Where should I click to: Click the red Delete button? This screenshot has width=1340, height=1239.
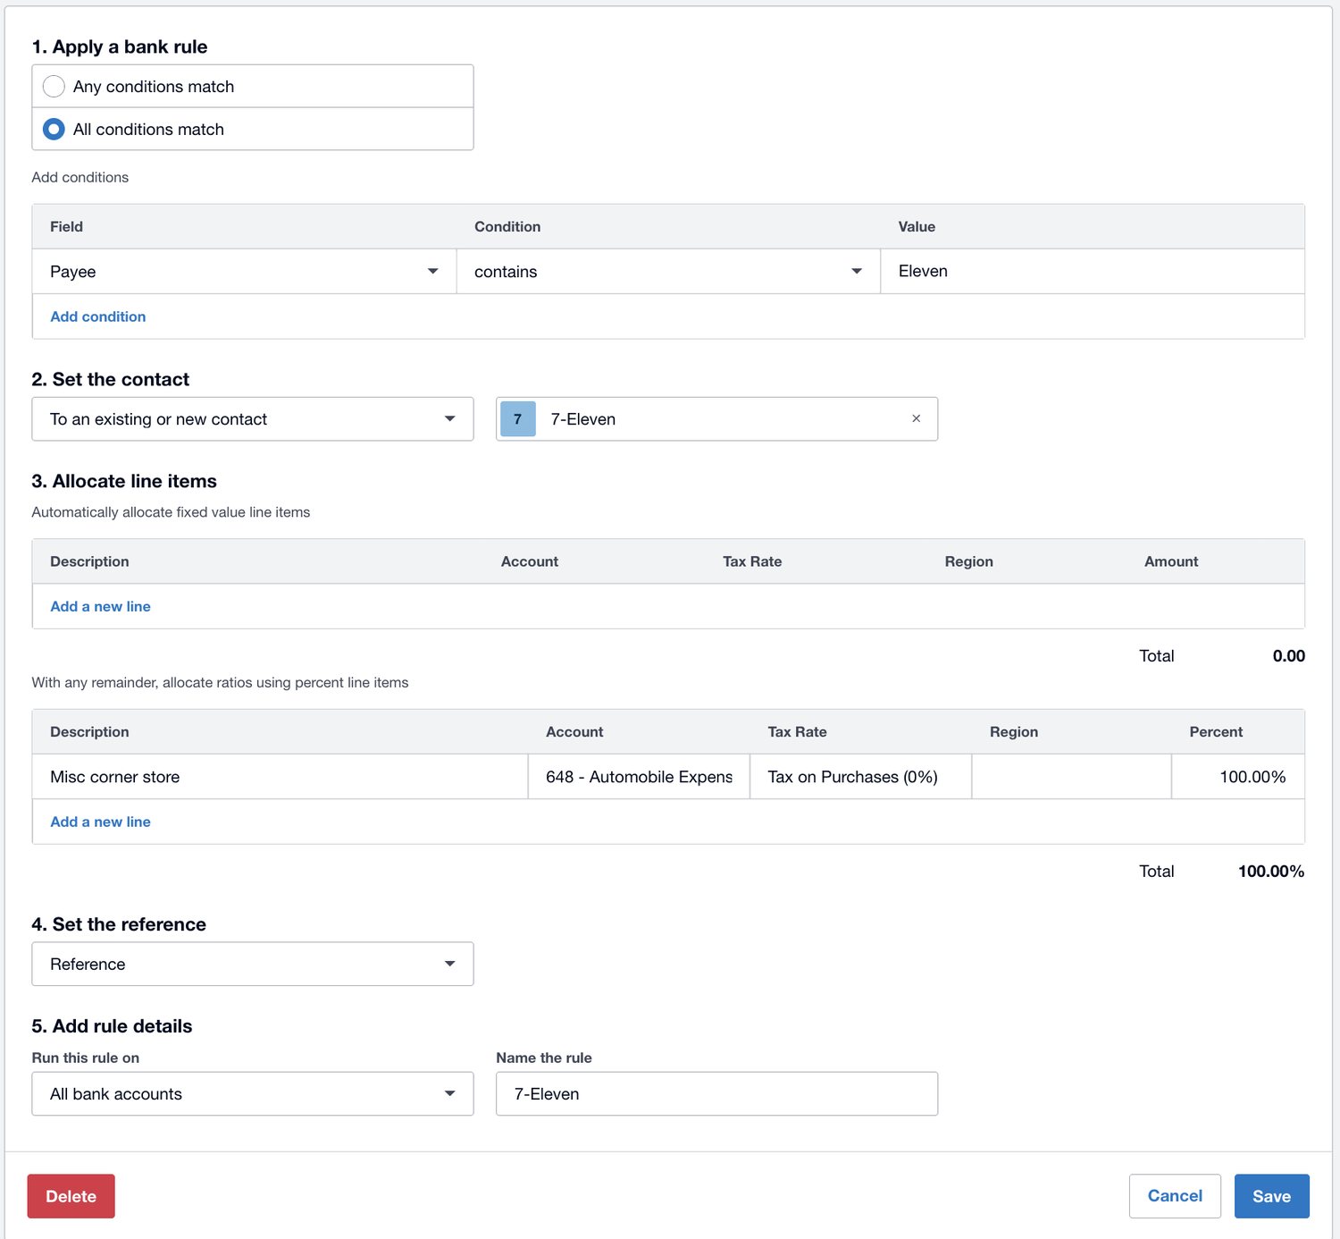coord(71,1196)
